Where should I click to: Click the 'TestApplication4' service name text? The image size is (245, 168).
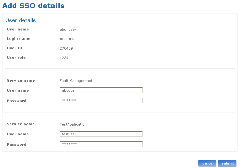74,124
